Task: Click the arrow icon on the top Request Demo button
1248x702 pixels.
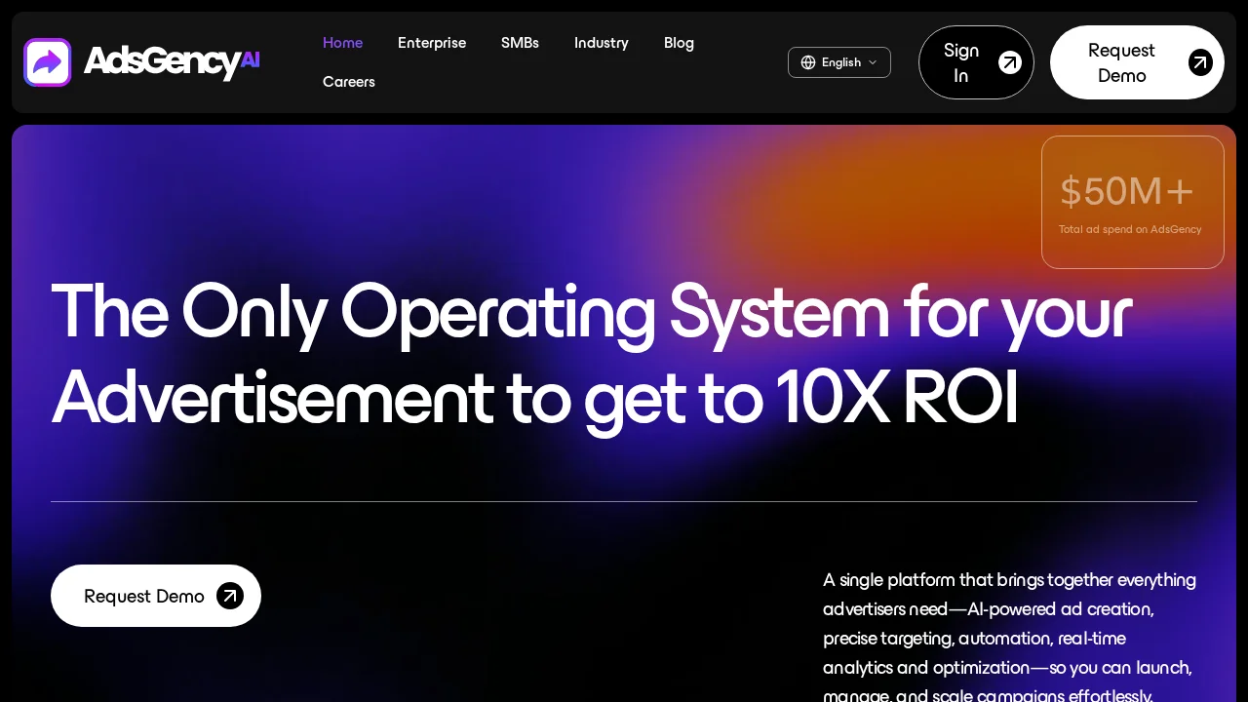Action: point(1200,61)
